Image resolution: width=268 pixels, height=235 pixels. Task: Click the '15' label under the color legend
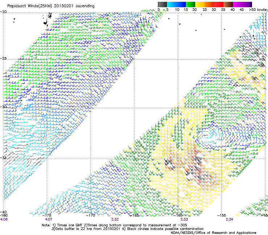186,10
